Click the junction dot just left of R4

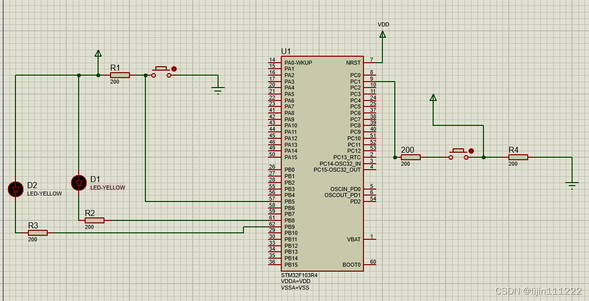click(x=483, y=157)
